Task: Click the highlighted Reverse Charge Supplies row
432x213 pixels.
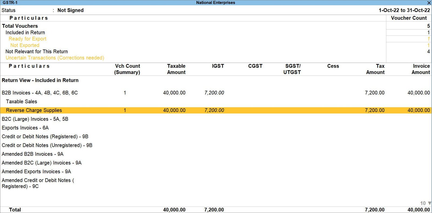Action: click(x=34, y=110)
